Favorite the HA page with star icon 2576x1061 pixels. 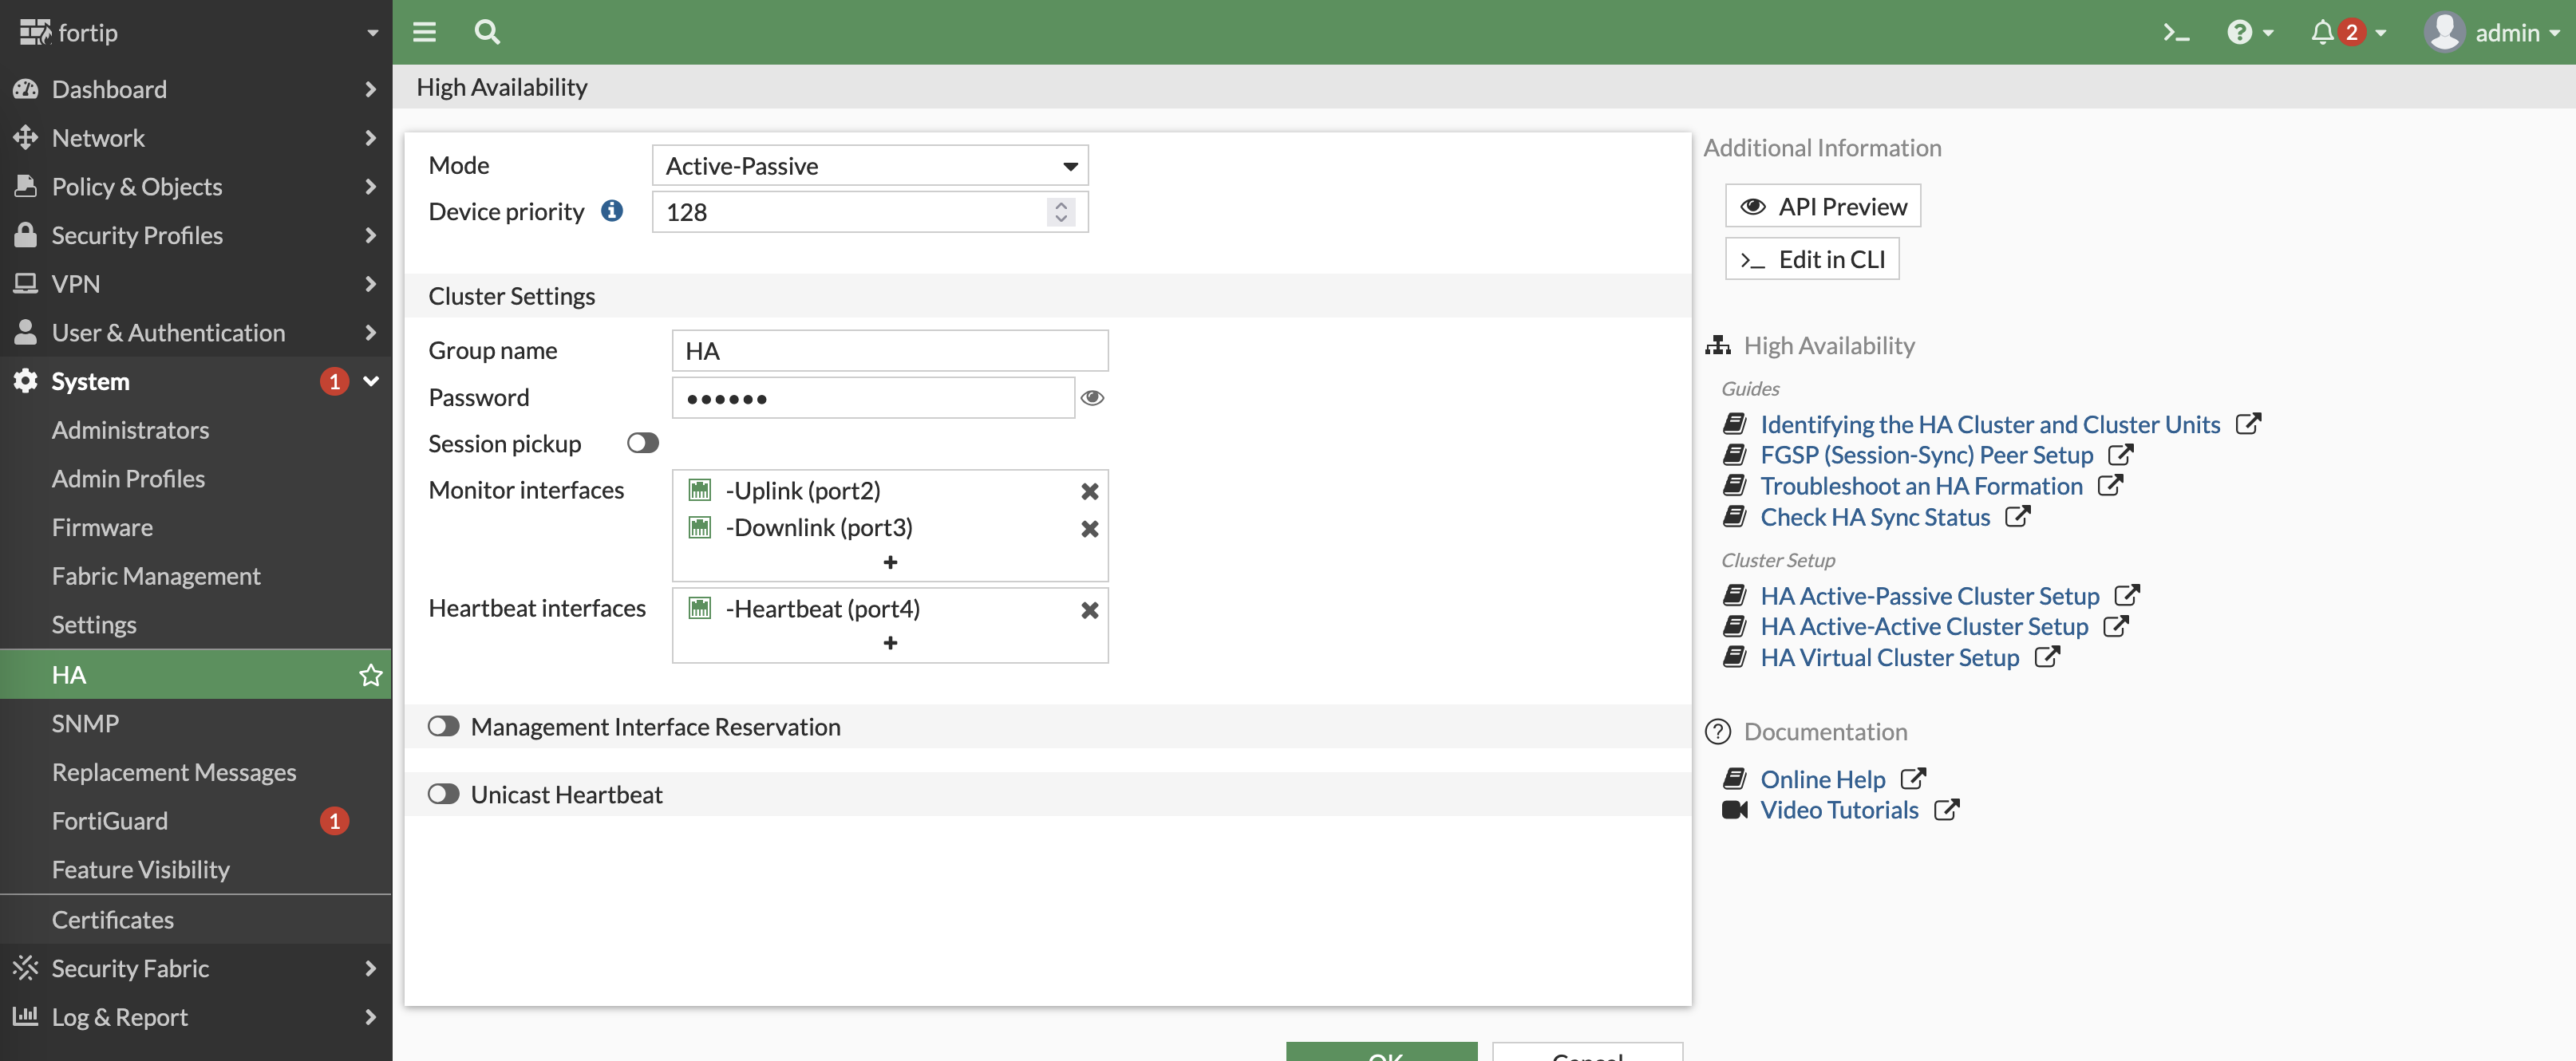pos(370,675)
